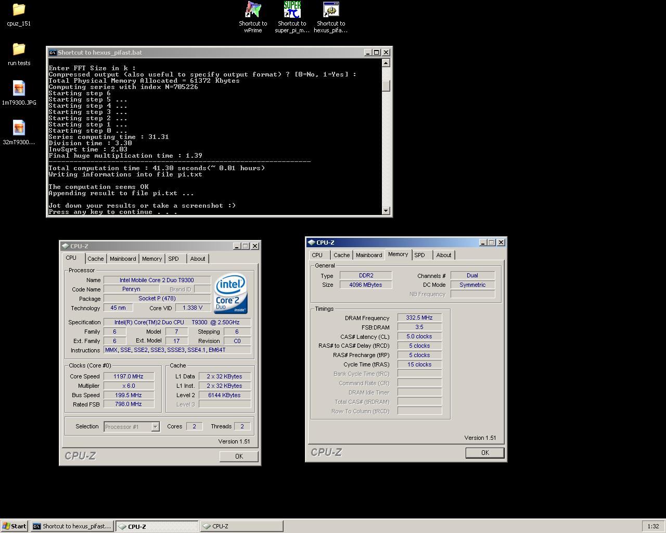Click the Intel Core 2 Duo logo

coord(231,293)
